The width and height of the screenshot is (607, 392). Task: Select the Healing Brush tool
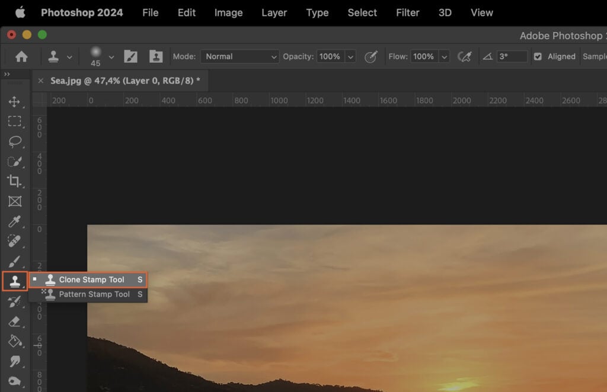pos(15,241)
